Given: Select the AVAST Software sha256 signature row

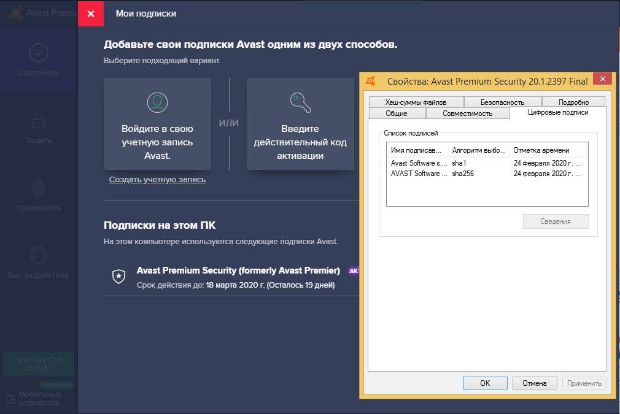Looking at the screenshot, I should point(487,174).
